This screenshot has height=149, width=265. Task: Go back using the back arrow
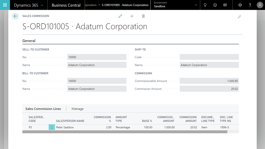pos(15,16)
